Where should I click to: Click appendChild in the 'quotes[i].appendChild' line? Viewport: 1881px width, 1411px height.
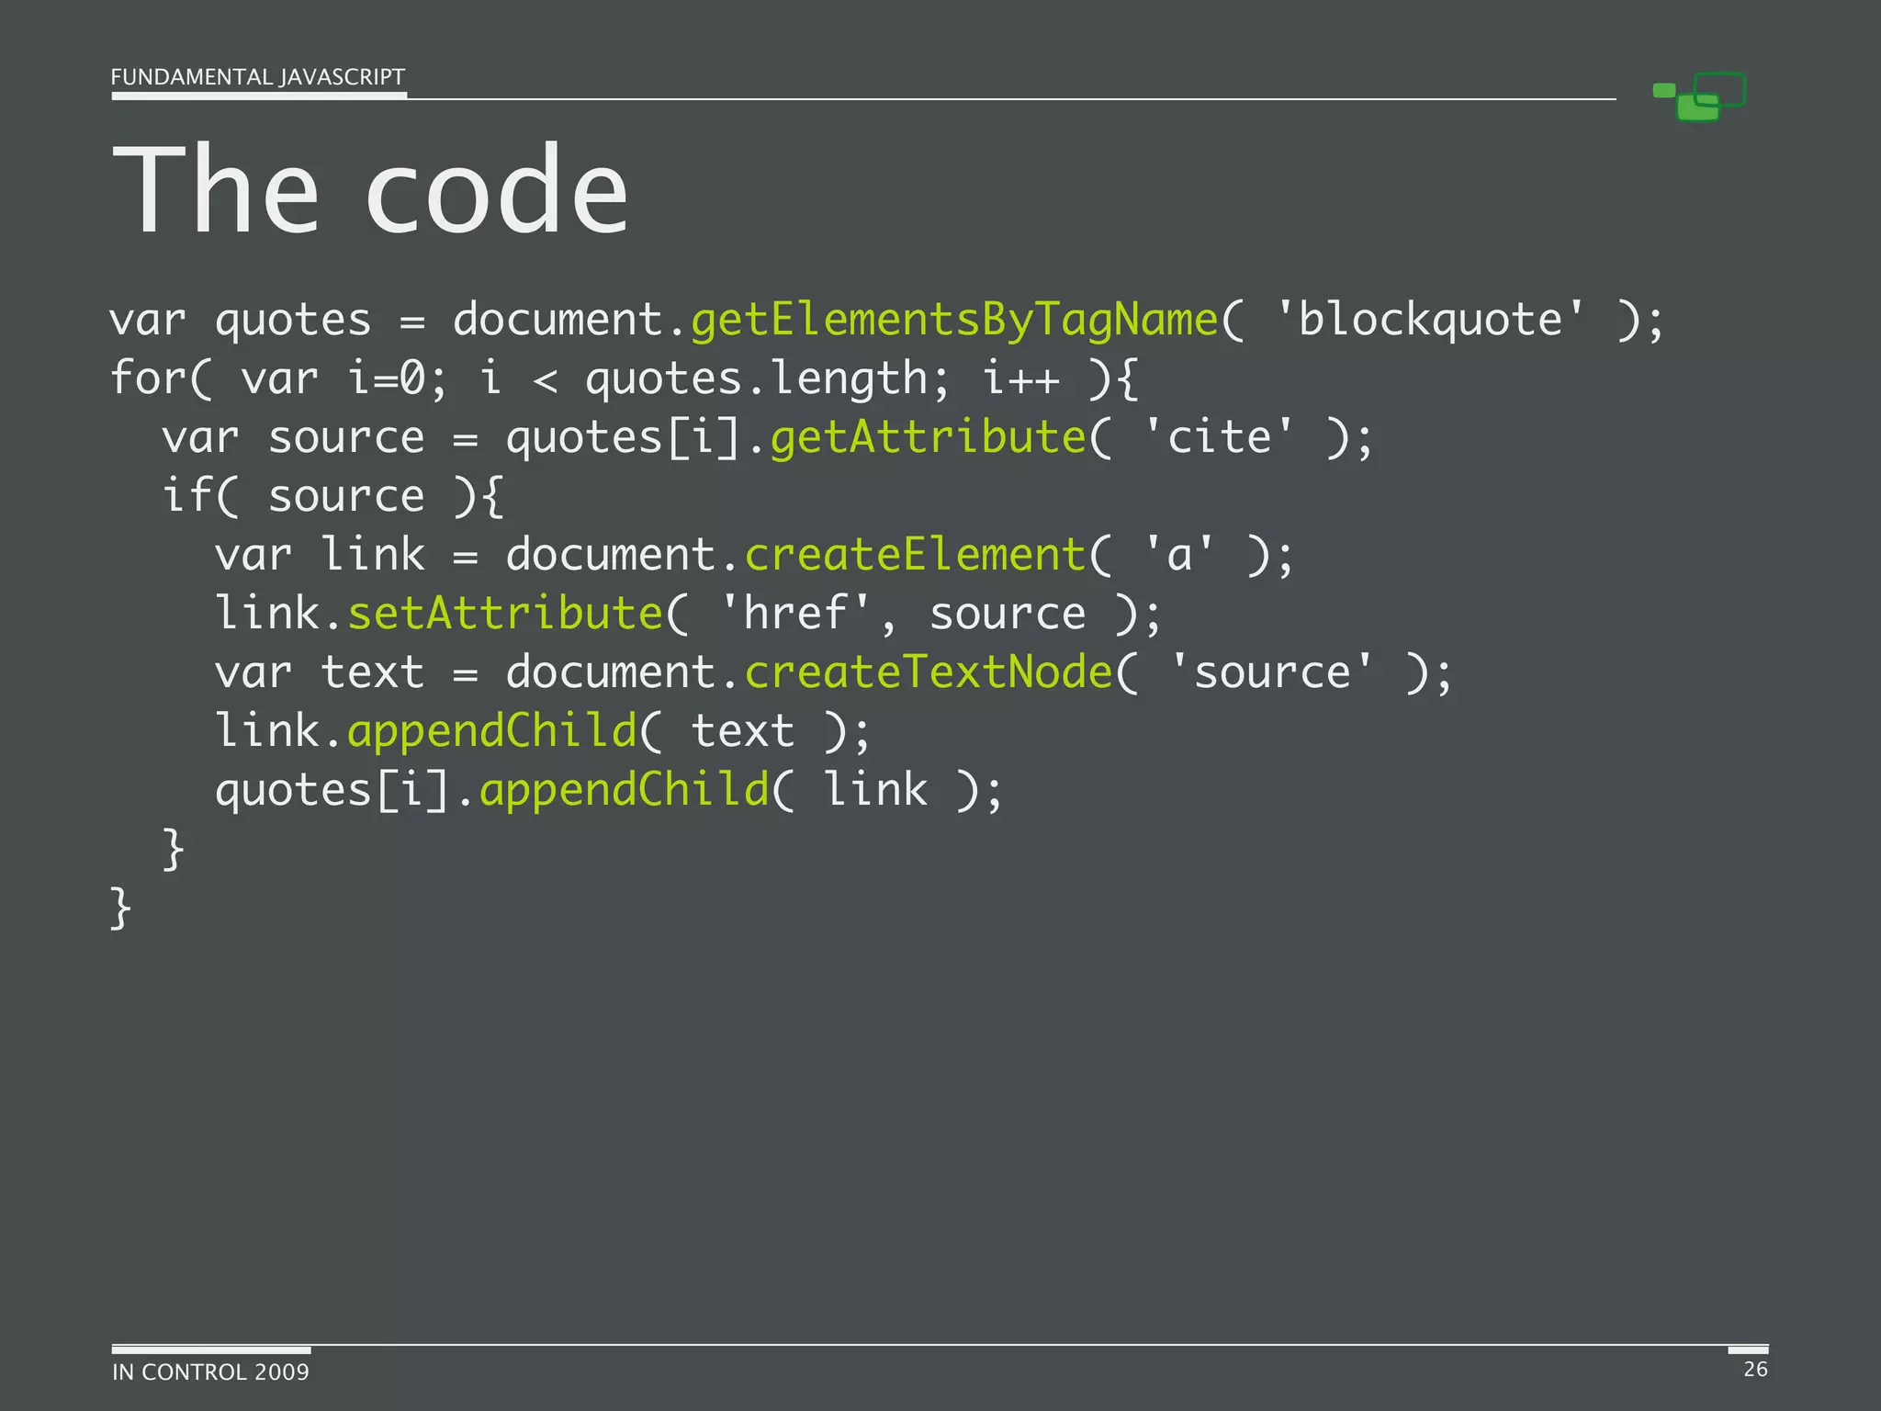[625, 790]
